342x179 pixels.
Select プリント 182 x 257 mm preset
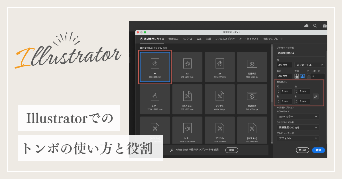(x=220, y=130)
